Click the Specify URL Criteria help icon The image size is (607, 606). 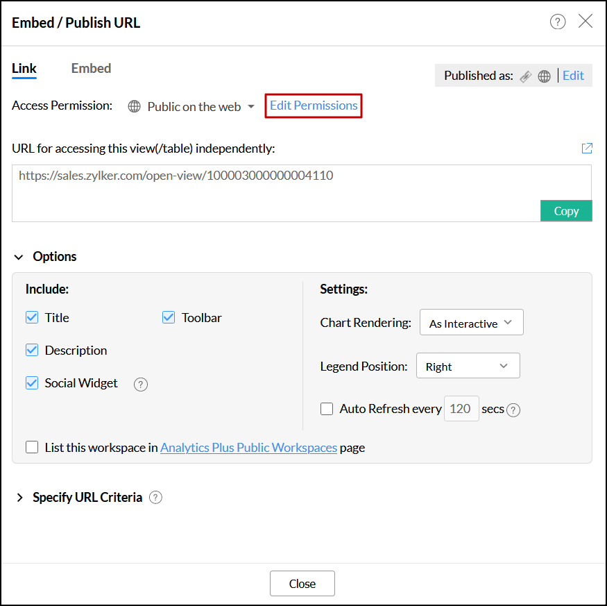pos(156,497)
